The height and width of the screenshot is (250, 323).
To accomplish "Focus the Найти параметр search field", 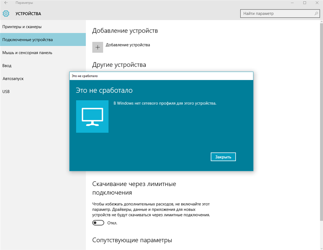I will [x=280, y=13].
